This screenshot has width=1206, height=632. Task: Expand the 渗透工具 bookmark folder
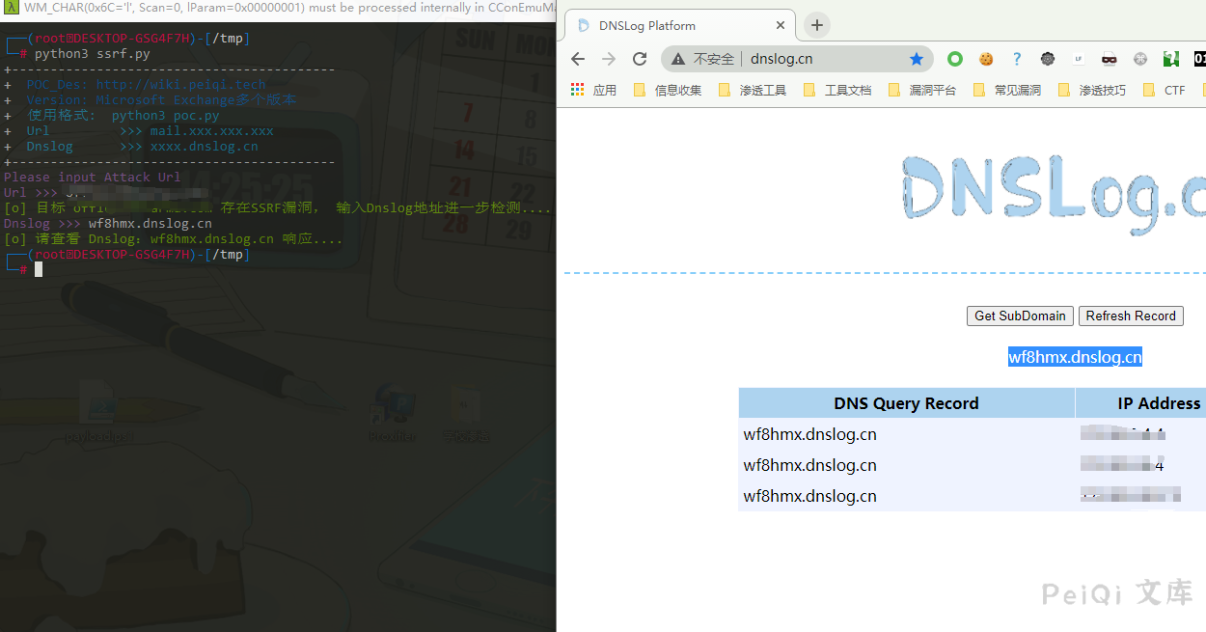coord(753,90)
